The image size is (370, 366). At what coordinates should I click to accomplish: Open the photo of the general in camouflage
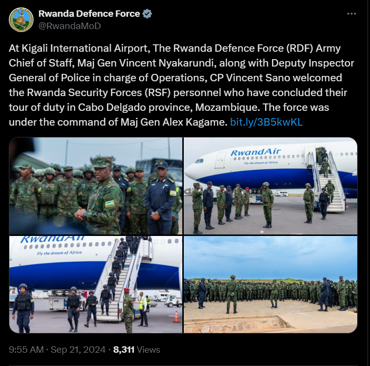coord(96,186)
